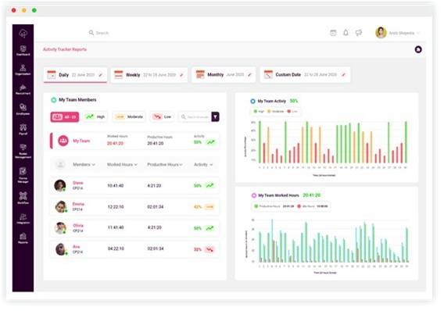Open the Dashboard sidebar icon

pyautogui.click(x=23, y=50)
